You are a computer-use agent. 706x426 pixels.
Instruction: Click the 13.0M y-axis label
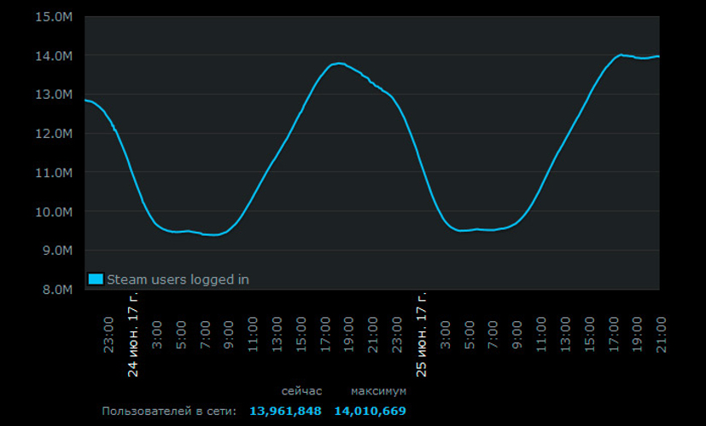click(55, 95)
